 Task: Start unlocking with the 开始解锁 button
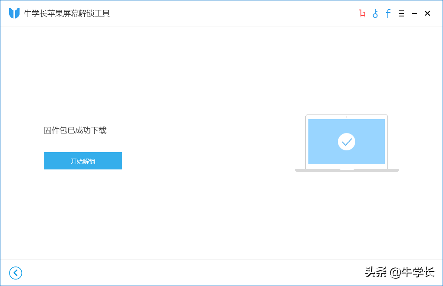83,161
